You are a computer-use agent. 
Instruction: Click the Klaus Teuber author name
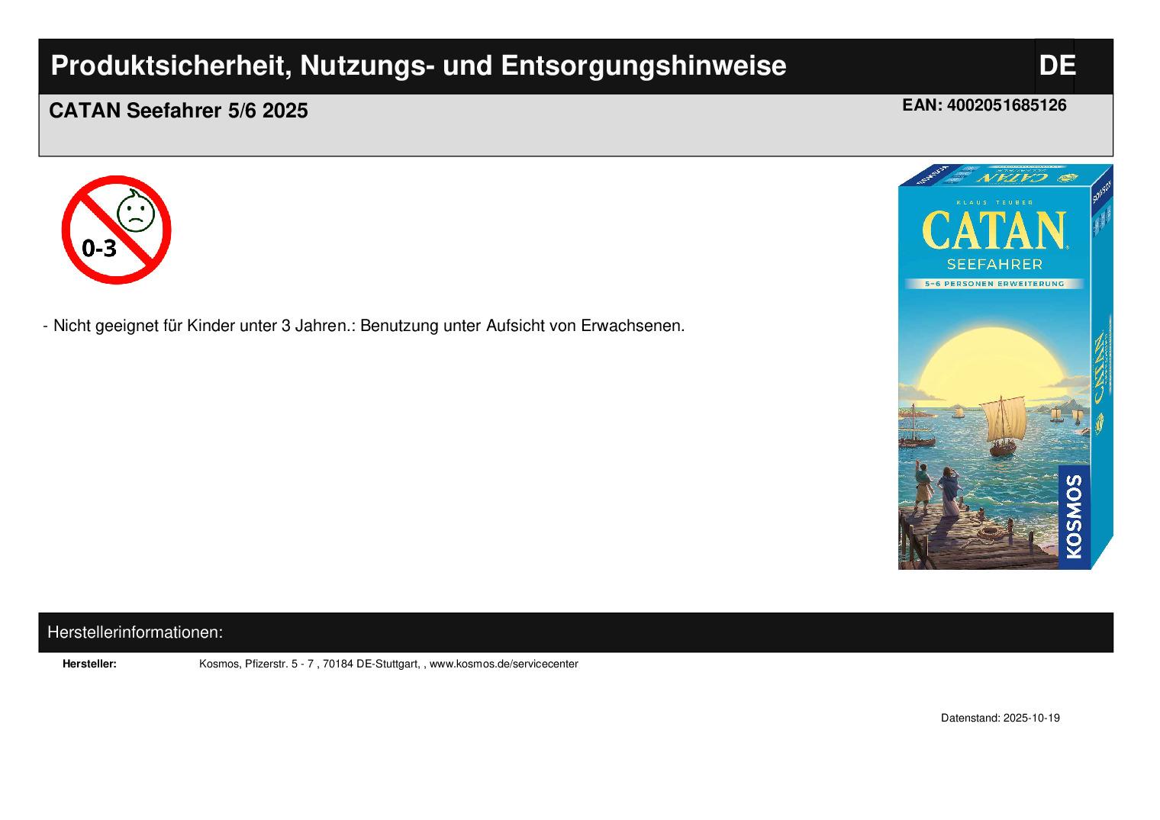(x=994, y=202)
